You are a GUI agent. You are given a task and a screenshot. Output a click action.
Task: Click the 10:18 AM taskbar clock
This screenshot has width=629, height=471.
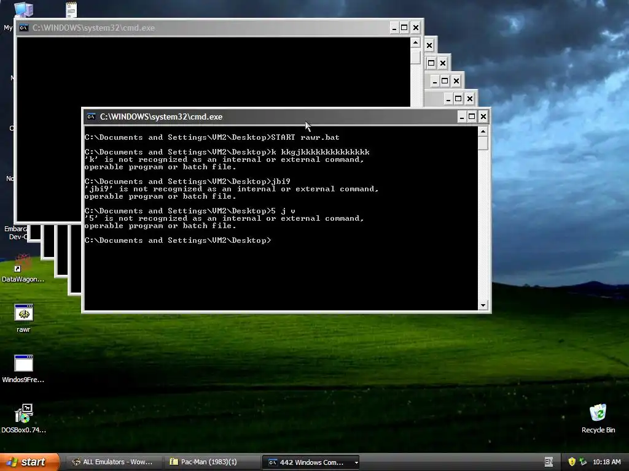pos(606,462)
